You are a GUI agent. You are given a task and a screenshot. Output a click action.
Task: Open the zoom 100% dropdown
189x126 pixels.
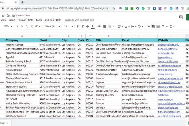[8, 26]
